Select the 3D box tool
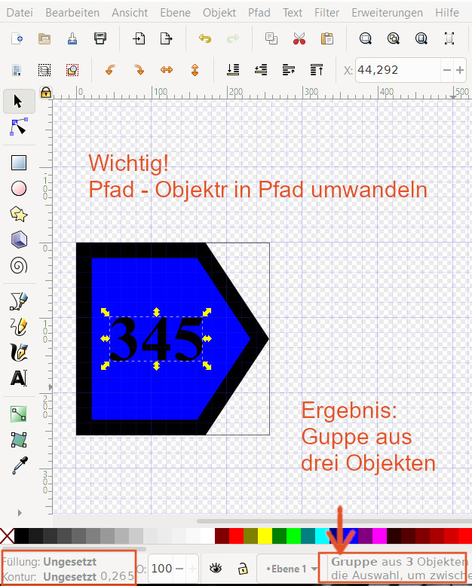This screenshot has width=472, height=586. 19,240
